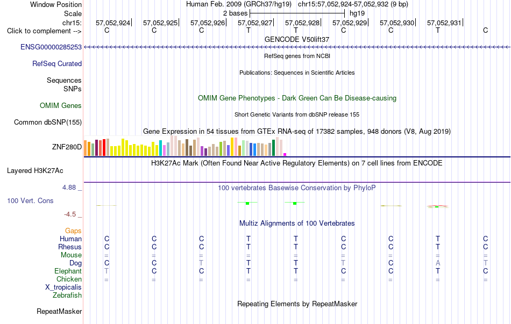Click the -4.5 PhyloP lower limit value
Viewport: 511px width, 324px height.
[70, 214]
